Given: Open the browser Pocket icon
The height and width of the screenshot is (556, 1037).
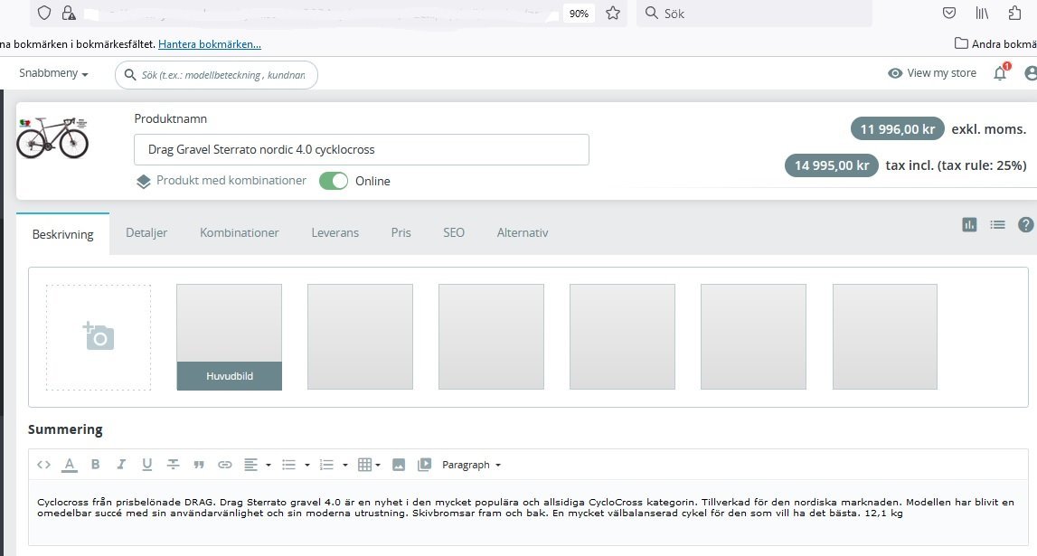Looking at the screenshot, I should click(949, 14).
